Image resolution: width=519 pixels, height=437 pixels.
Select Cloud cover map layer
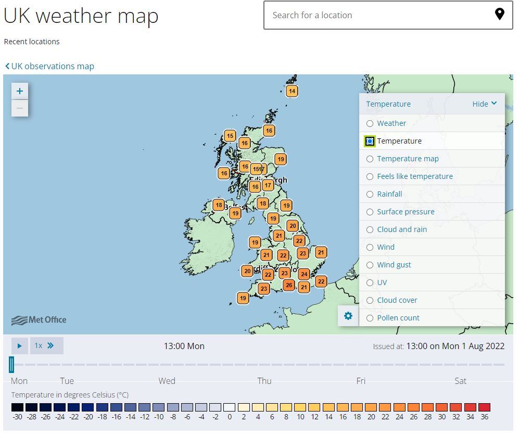[x=370, y=300]
